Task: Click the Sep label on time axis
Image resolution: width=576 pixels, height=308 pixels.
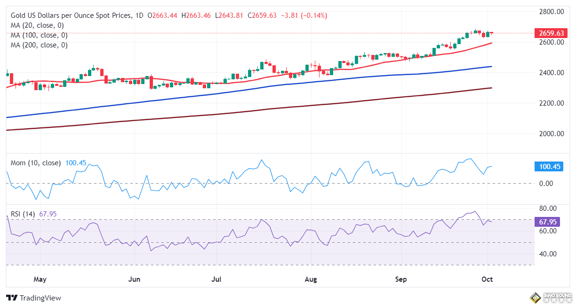Action: pyautogui.click(x=400, y=280)
